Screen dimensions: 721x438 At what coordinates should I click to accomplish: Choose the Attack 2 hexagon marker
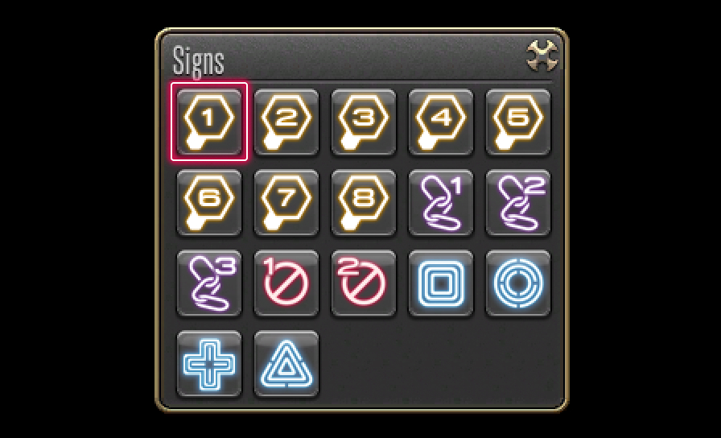(286, 122)
